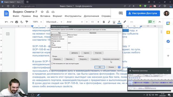
Task: Run the spell check tool icon
Action: 22,22
